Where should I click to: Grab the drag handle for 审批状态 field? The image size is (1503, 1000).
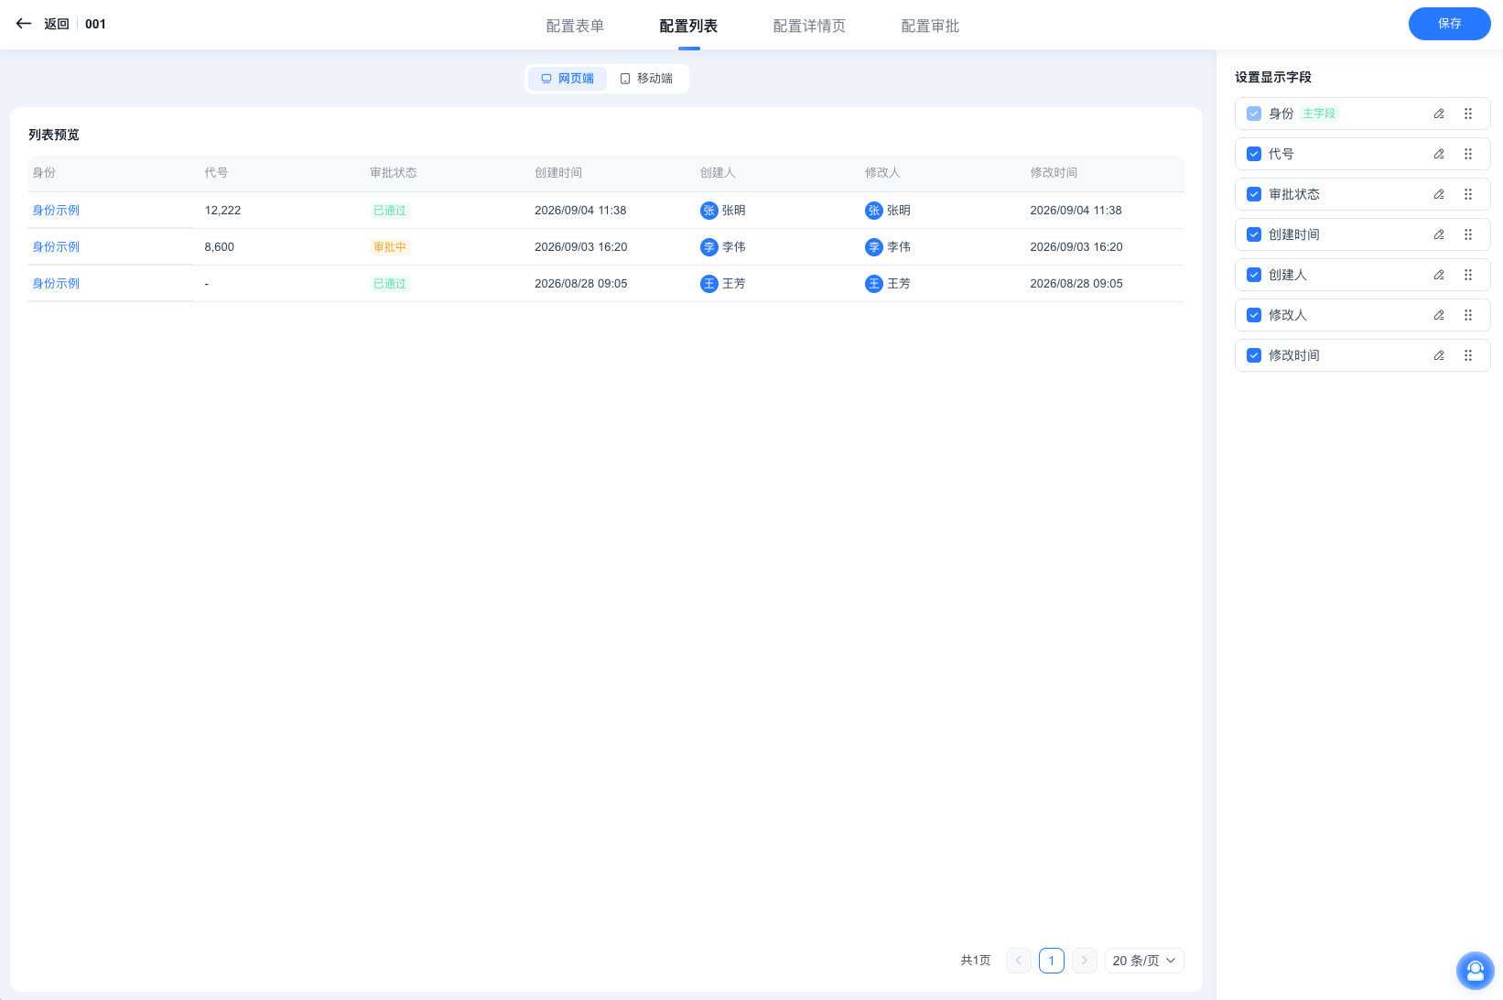(x=1468, y=194)
